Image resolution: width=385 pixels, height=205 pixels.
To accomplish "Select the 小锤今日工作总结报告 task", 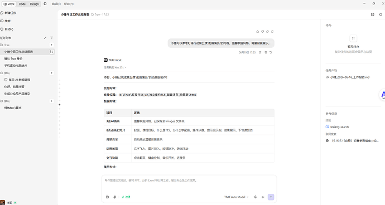I will 27,52.
